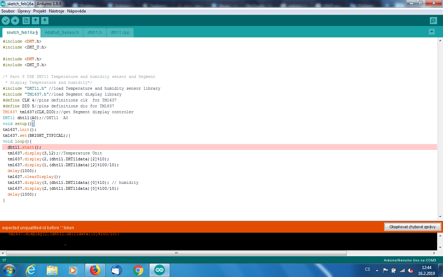Switch to the dth11.cpp tab
The width and height of the screenshot is (443, 277).
(x=120, y=33)
